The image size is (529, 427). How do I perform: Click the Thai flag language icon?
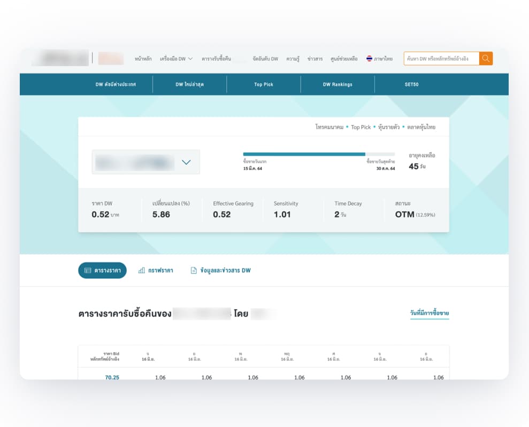(369, 59)
